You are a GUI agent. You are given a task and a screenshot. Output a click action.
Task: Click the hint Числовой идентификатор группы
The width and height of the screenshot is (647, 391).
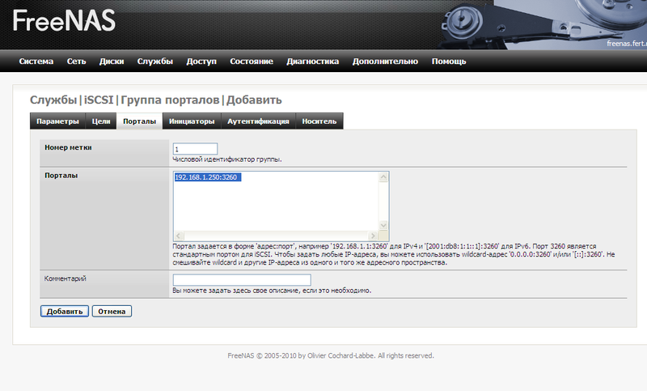pyautogui.click(x=227, y=159)
